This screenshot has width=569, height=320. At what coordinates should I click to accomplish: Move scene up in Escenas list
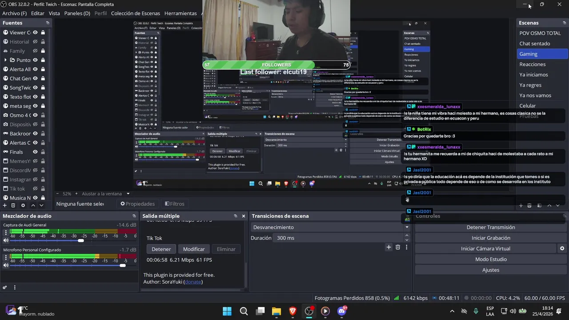[549, 205]
